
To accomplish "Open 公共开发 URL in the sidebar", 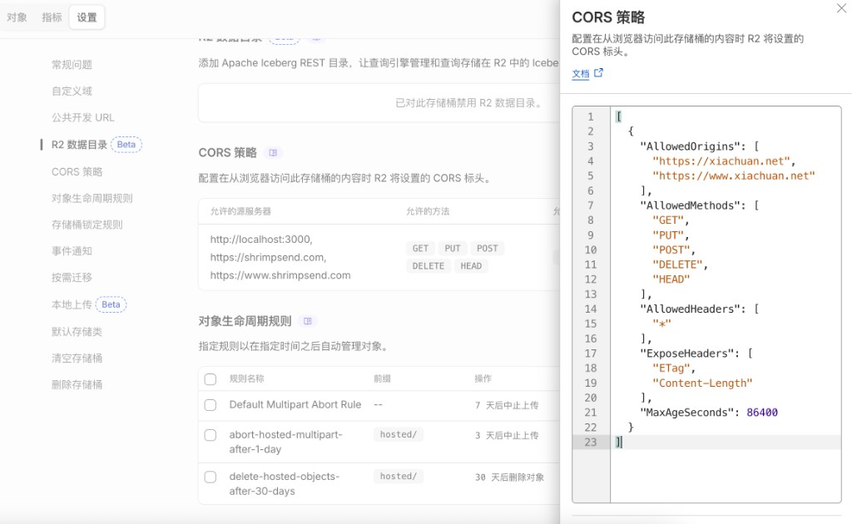I will (x=82, y=117).
